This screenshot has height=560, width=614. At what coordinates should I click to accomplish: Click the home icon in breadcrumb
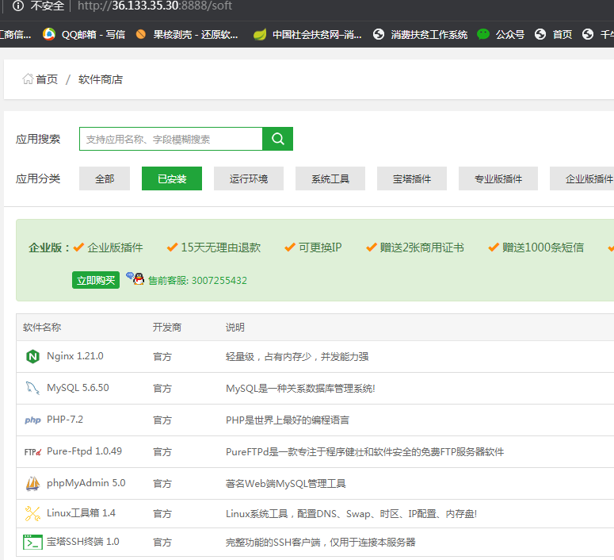pyautogui.click(x=28, y=79)
